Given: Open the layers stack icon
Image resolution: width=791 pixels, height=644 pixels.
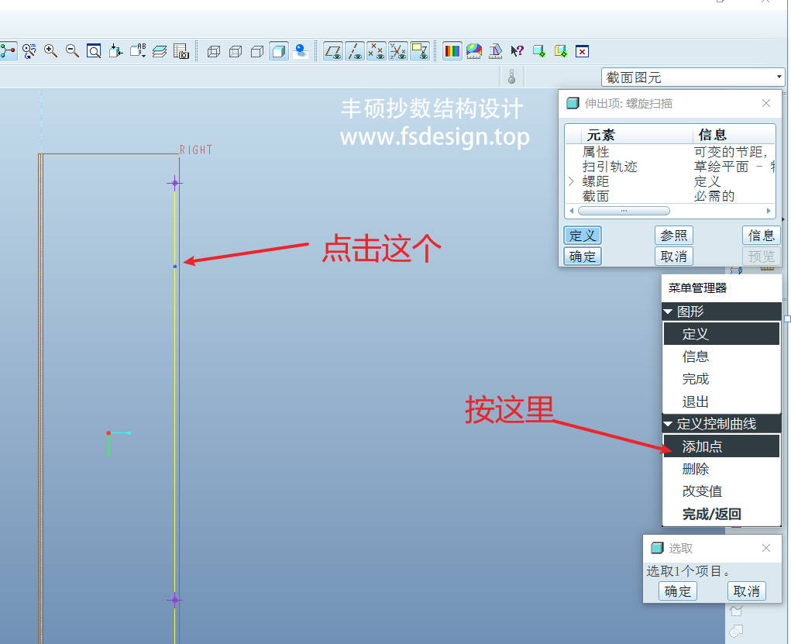Looking at the screenshot, I should click(x=160, y=51).
